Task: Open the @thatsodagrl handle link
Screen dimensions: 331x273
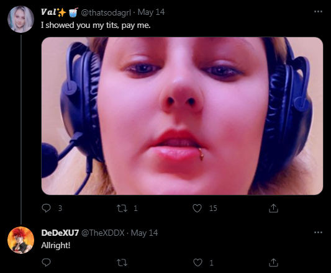Action: (x=106, y=12)
